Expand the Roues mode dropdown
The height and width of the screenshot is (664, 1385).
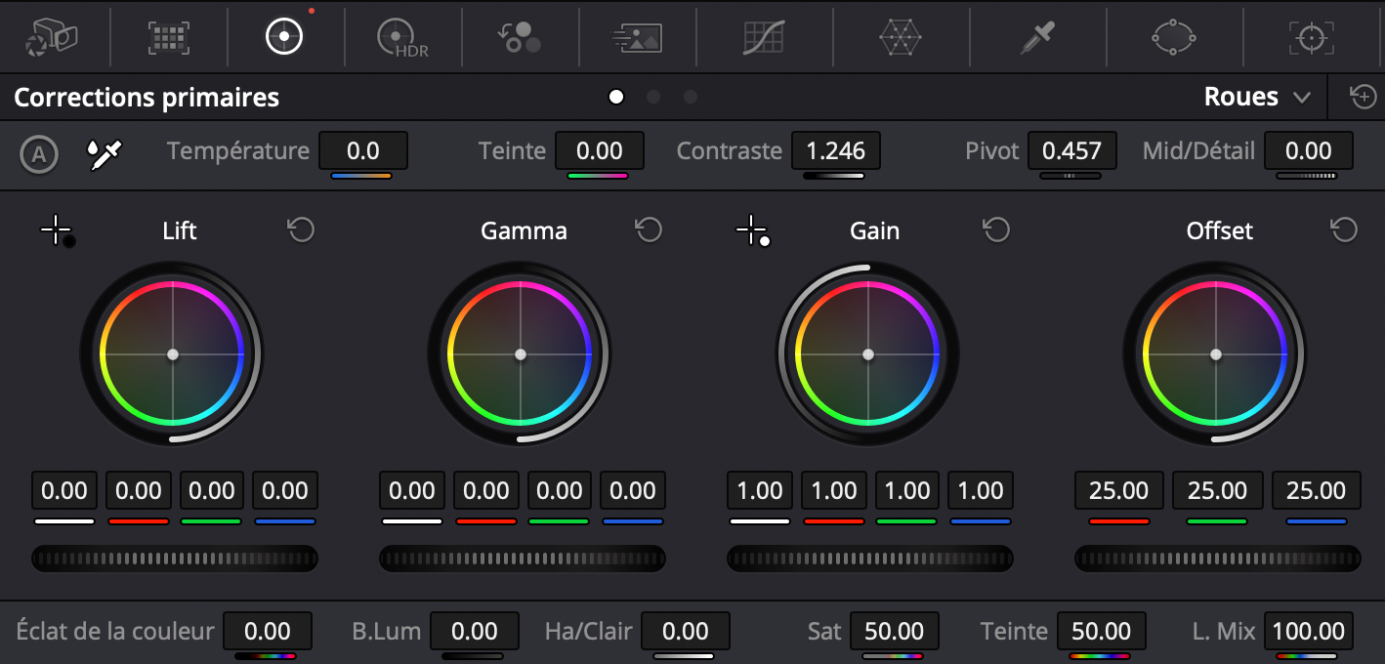tap(1256, 97)
